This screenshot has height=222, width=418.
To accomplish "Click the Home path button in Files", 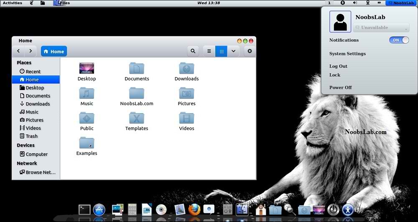I will click(x=54, y=51).
